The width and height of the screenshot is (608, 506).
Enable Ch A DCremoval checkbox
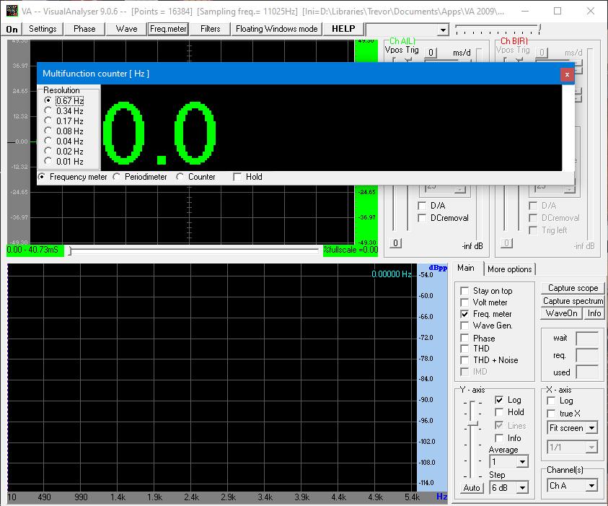[x=422, y=218]
